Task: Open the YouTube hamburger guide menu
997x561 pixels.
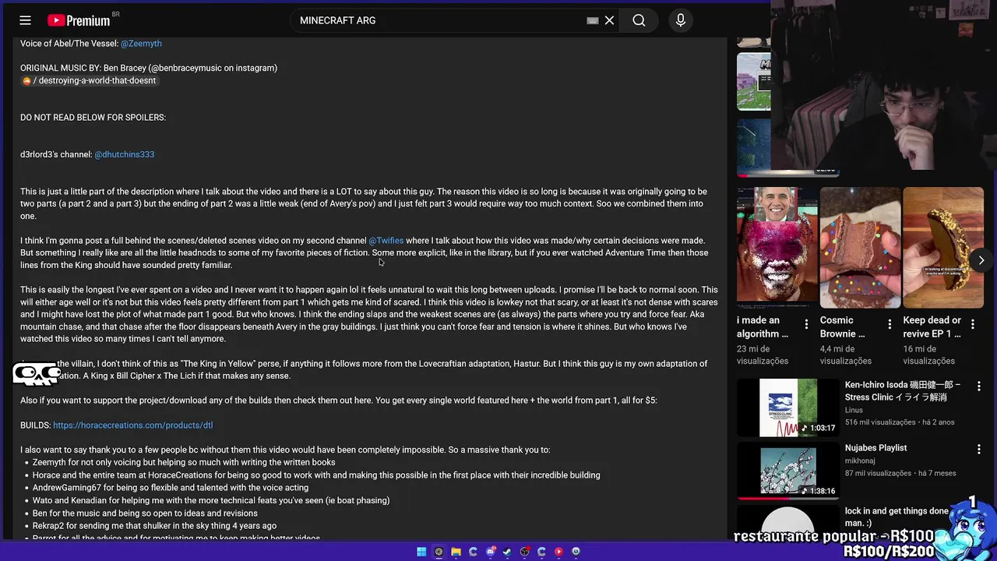Action: click(x=25, y=20)
